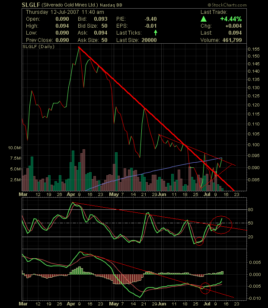The image size is (268, 308).
Task: Click the green triangle beside +4.44%
Action: tap(204, 19)
